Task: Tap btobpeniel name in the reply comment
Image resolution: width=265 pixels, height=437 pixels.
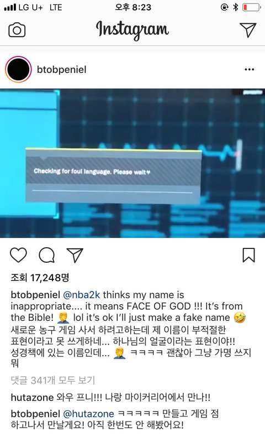Action: click(35, 414)
